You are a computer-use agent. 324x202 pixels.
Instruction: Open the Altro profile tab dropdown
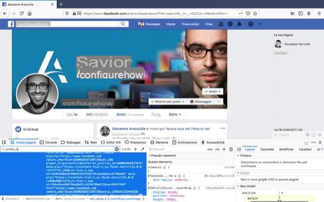[175, 115]
